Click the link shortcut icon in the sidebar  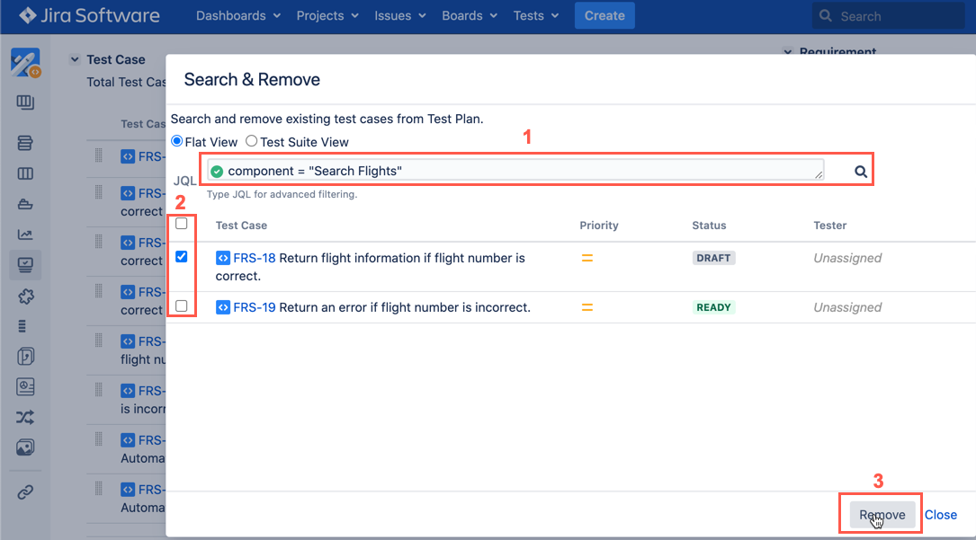coord(25,491)
